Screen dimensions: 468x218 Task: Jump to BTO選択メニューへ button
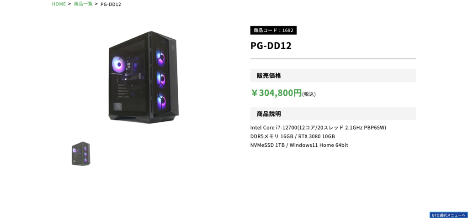point(449,215)
